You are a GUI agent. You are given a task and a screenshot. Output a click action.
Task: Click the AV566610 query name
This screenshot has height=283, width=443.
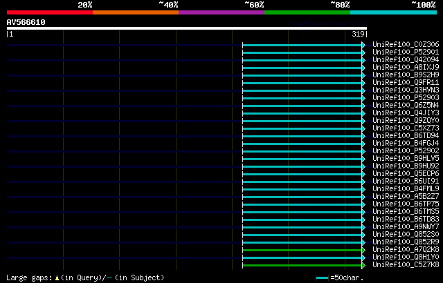pyautogui.click(x=26, y=22)
